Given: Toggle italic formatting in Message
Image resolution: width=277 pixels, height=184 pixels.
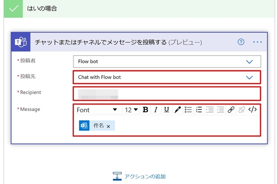Looking at the screenshot, I should coord(156,109).
